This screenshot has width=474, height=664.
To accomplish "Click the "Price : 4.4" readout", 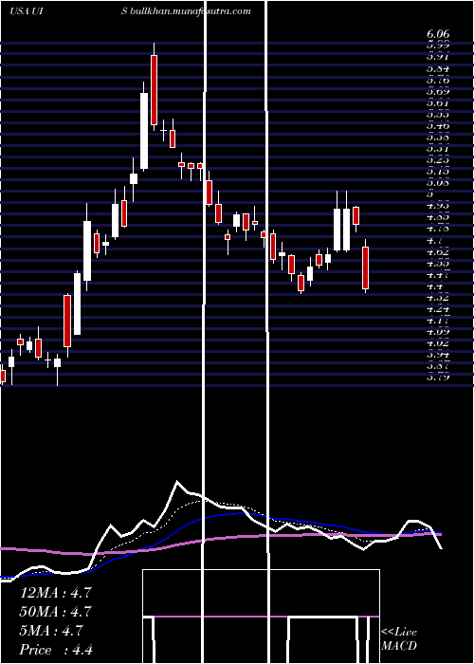I will tap(56, 650).
